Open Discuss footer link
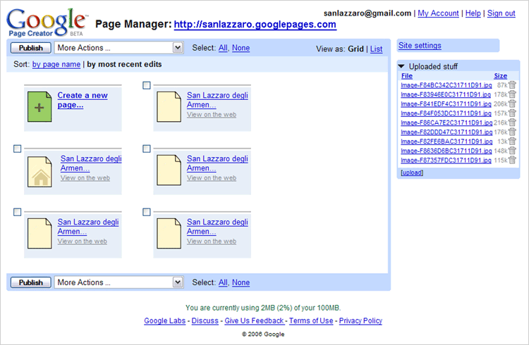 click(x=205, y=321)
